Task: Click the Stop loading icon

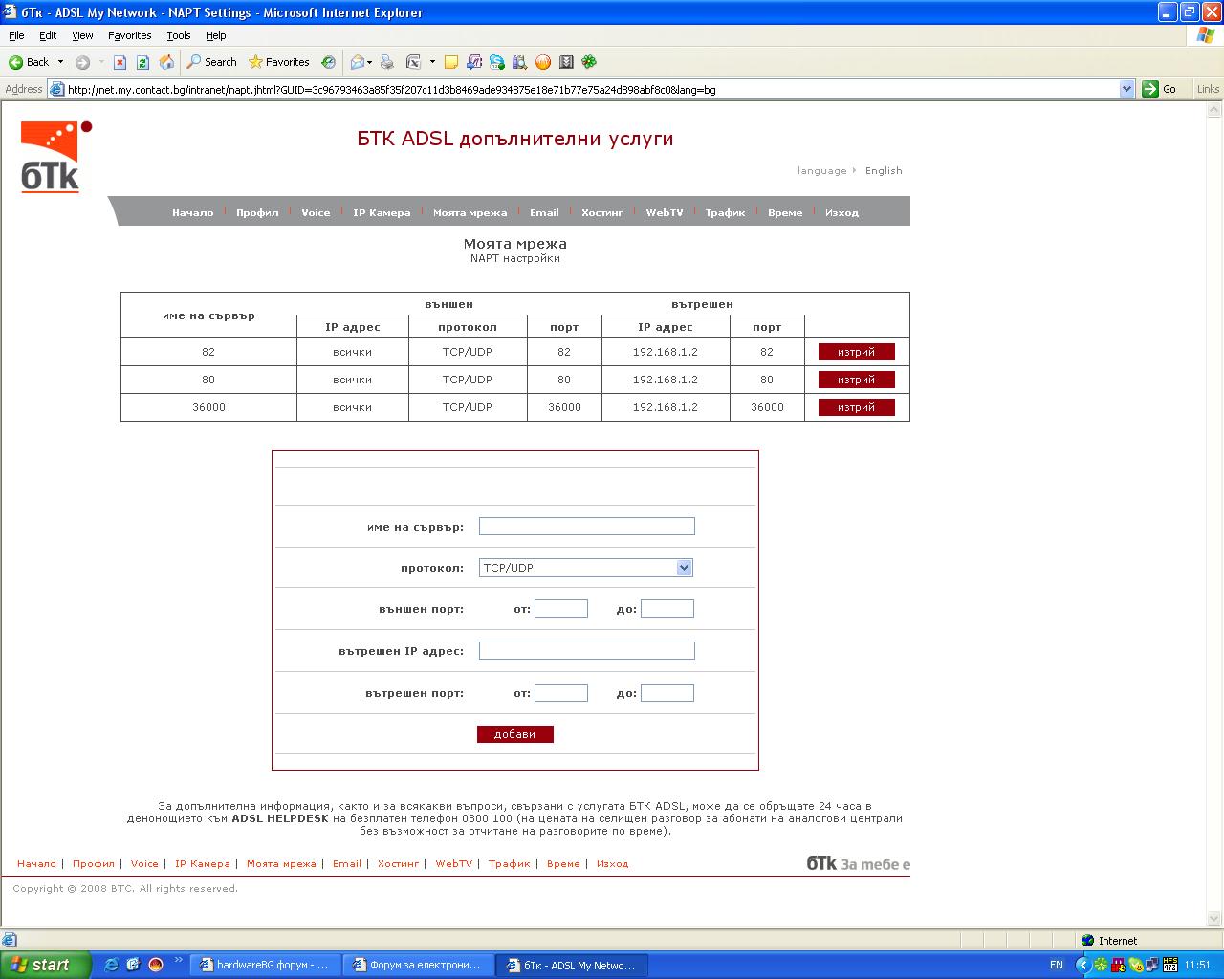Action: point(120,62)
